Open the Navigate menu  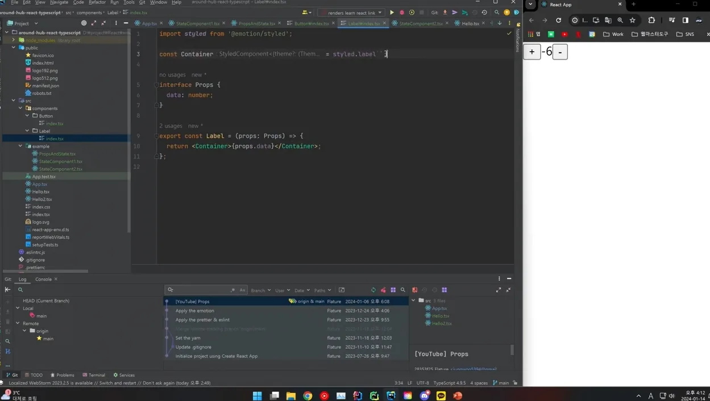click(x=59, y=2)
